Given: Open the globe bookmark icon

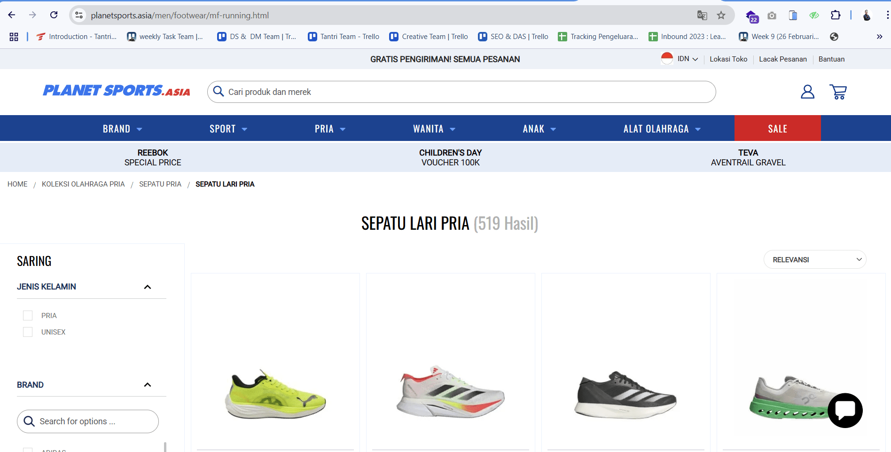Looking at the screenshot, I should 834,37.
